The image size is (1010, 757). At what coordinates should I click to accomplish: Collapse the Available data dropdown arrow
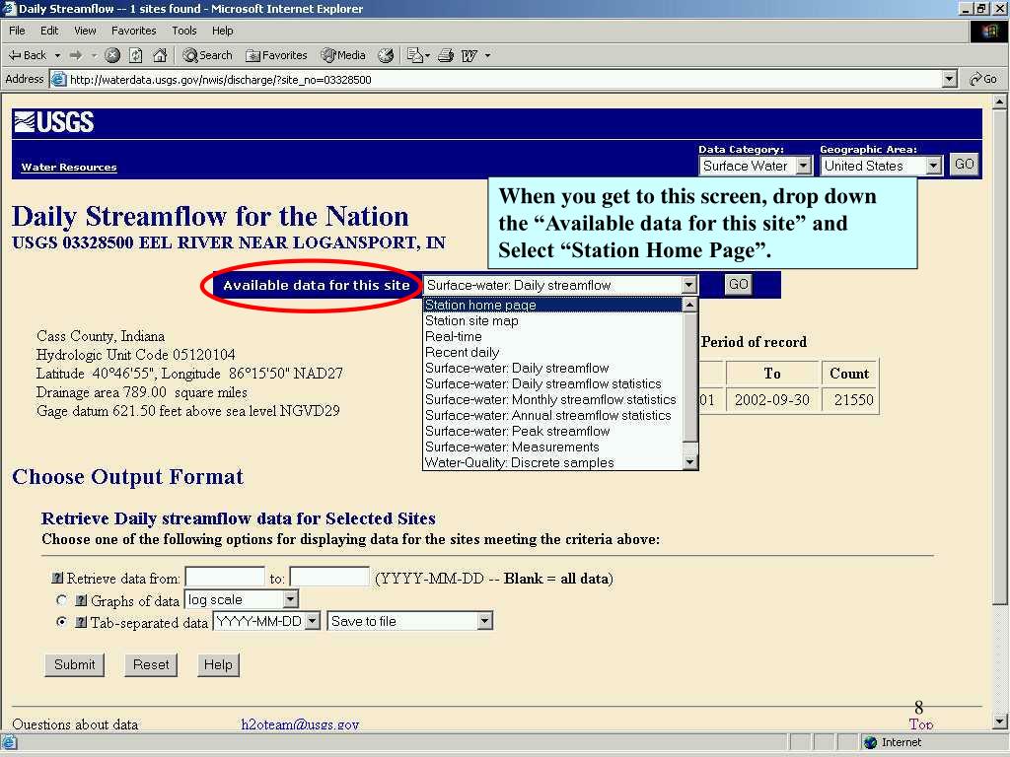tap(688, 285)
